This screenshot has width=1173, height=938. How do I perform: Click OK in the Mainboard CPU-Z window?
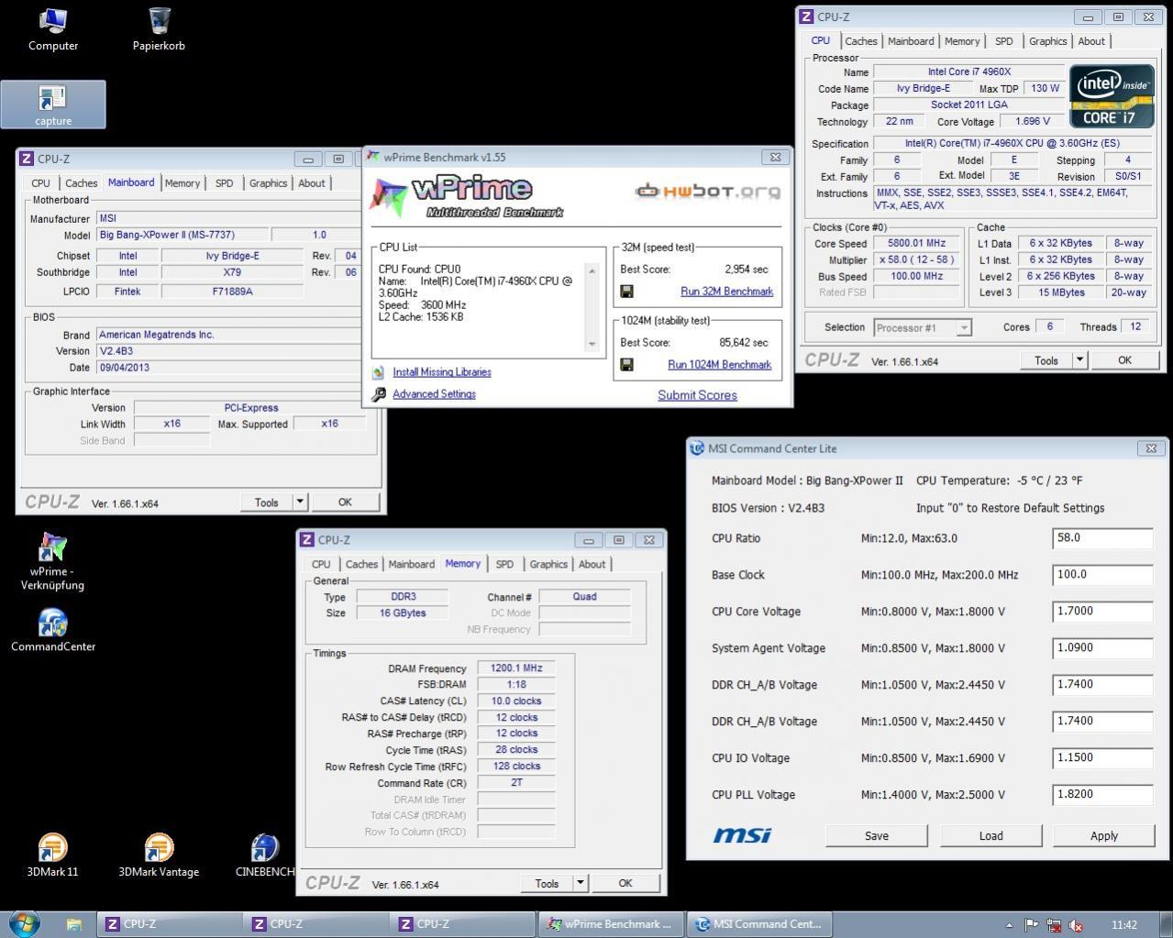pos(345,502)
